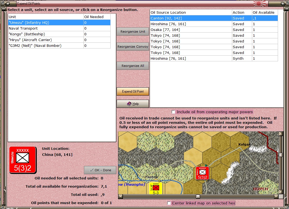
Task: Select the "Hiryu" (Aircraft Carrier) row
Action: (x=59, y=40)
